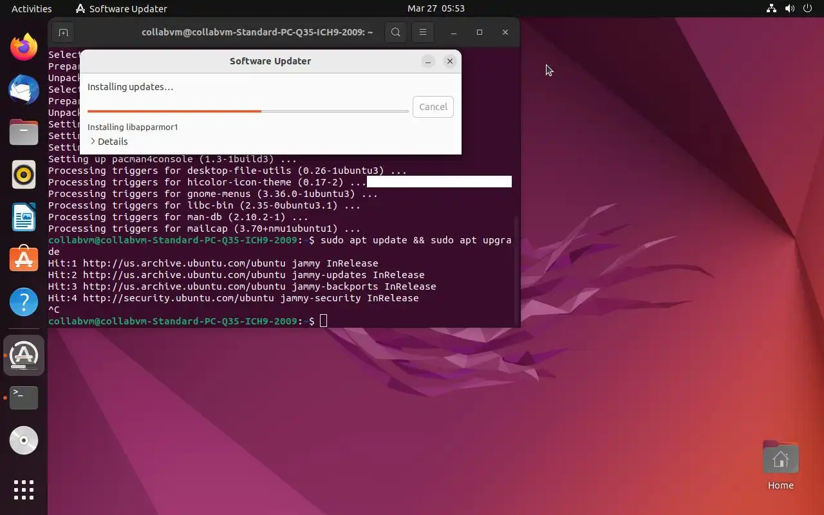
Task: Open the power menu in top bar
Action: coord(809,8)
